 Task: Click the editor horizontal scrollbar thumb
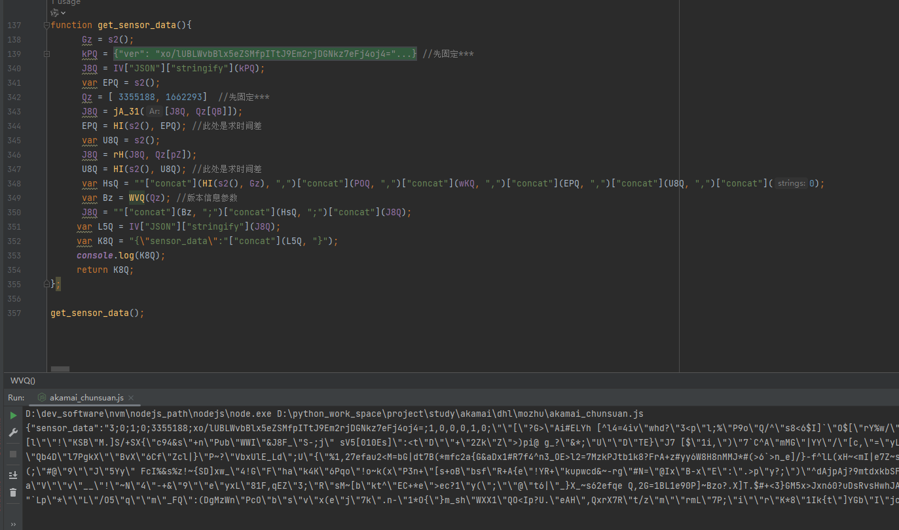click(60, 369)
